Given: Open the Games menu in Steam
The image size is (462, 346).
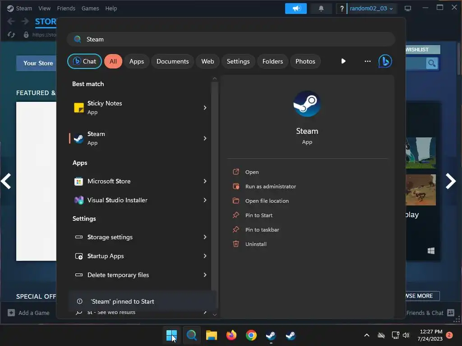Looking at the screenshot, I should click(x=90, y=9).
